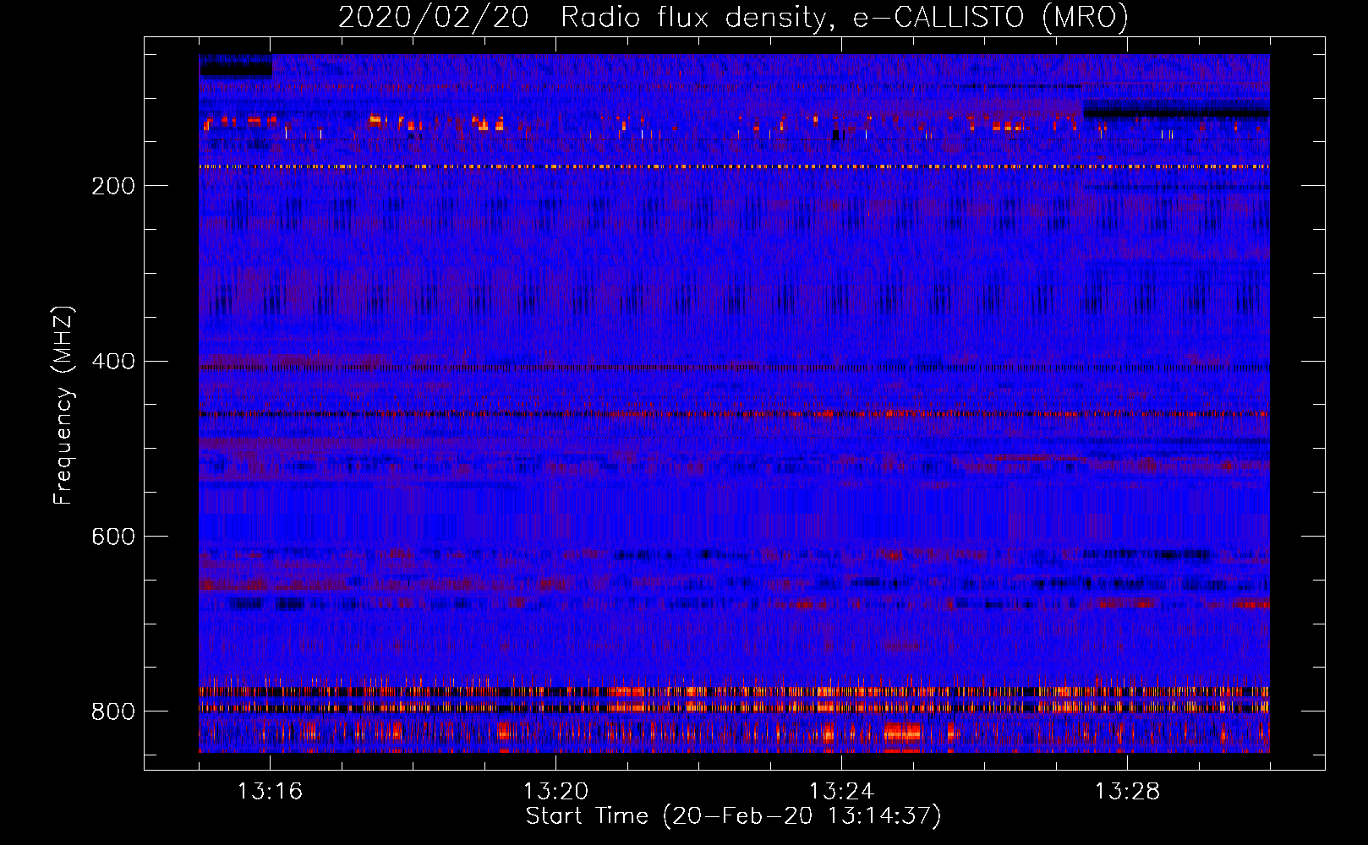This screenshot has width=1368, height=845.
Task: Click the 13:28 time tick label
Action: [1127, 792]
